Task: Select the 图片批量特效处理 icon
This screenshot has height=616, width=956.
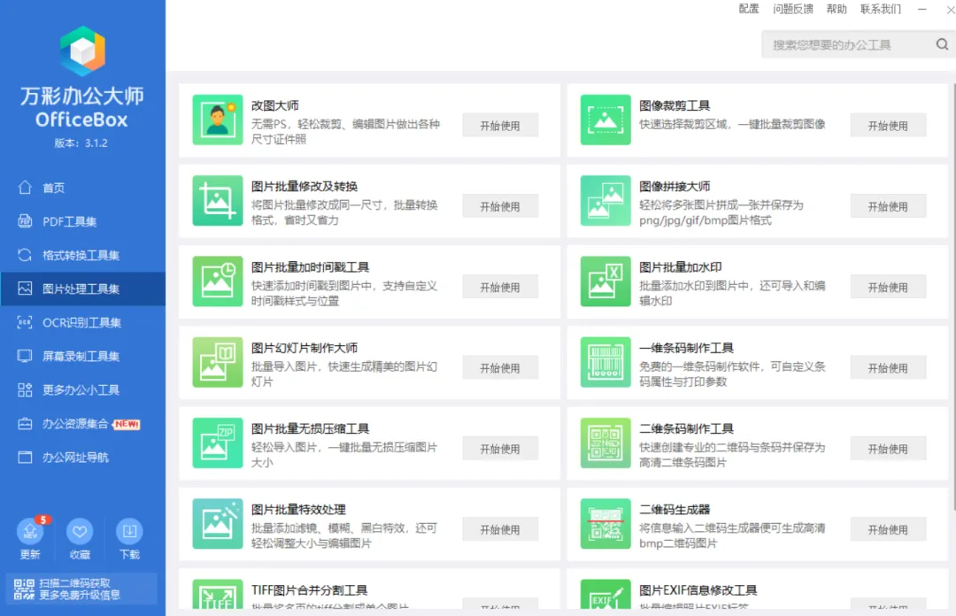Action: pos(218,524)
